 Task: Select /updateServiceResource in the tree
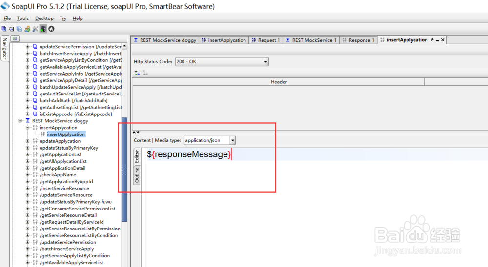click(x=66, y=195)
